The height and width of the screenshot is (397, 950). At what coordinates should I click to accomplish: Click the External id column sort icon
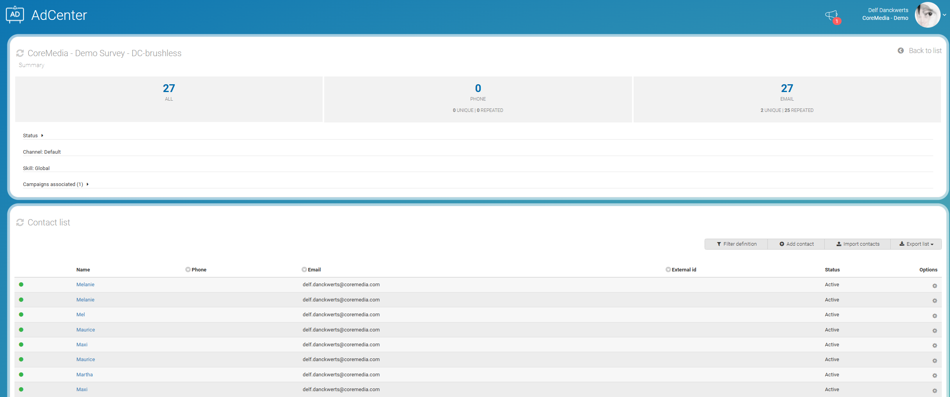click(x=668, y=269)
